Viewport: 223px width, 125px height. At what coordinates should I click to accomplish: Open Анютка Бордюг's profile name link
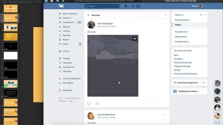(x=105, y=24)
